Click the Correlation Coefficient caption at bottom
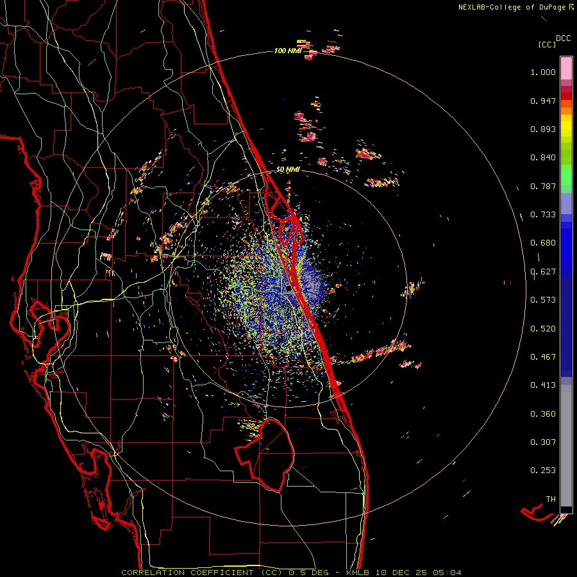Image resolution: width=577 pixels, height=577 pixels. pos(291,573)
